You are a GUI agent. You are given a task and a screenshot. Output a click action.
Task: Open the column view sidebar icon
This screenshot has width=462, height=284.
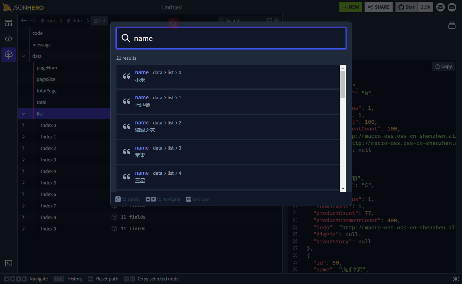point(9,23)
